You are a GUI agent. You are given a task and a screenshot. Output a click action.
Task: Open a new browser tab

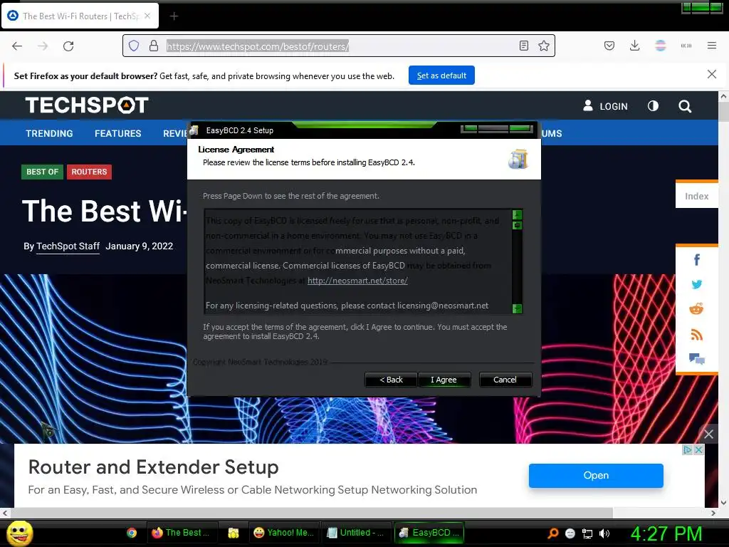[x=174, y=16]
